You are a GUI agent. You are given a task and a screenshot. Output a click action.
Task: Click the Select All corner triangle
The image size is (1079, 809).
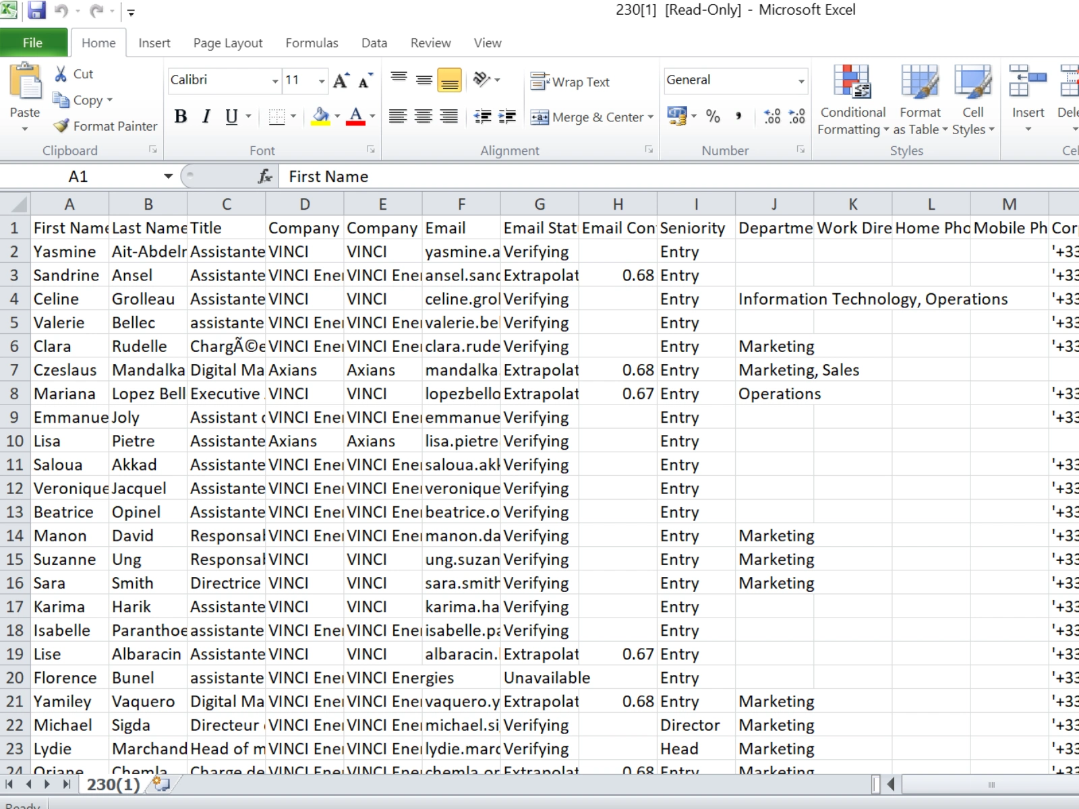pyautogui.click(x=16, y=204)
